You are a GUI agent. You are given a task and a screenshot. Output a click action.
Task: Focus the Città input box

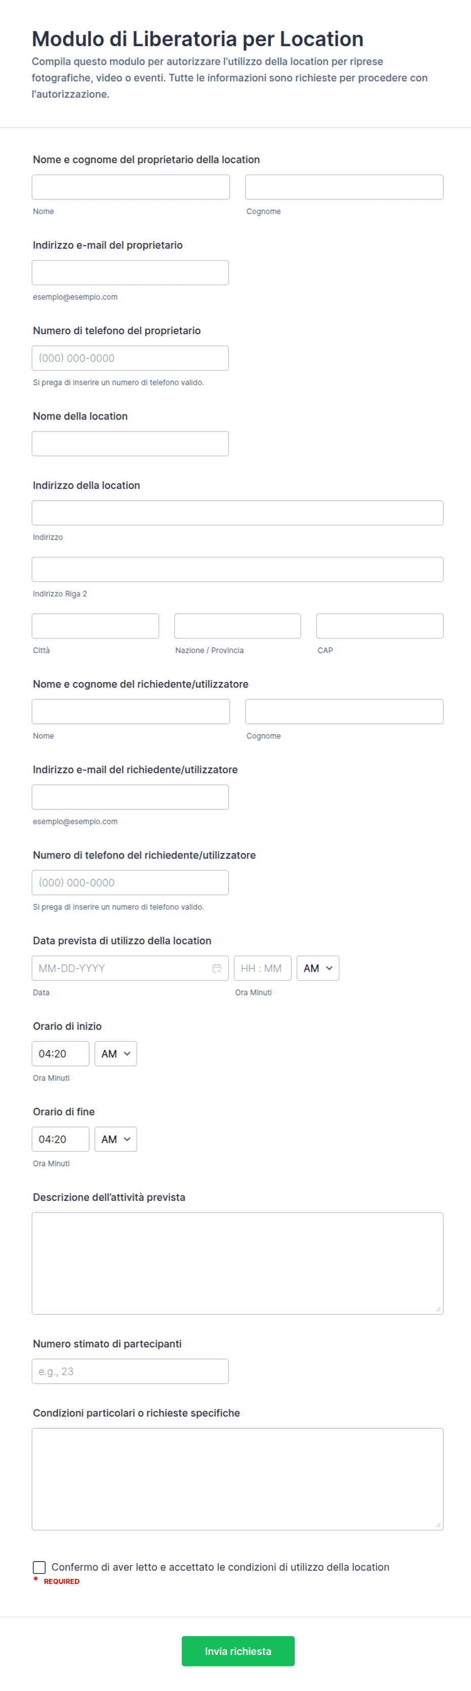click(x=95, y=625)
